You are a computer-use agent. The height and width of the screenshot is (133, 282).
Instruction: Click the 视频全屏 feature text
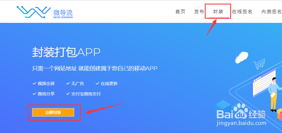coord(46,84)
